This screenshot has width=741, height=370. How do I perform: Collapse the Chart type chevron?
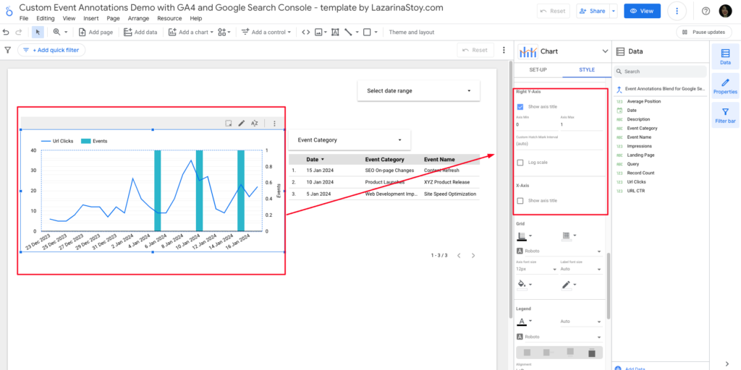[x=604, y=51]
